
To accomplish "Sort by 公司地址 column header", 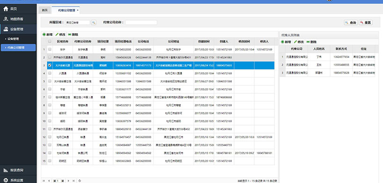I will tap(174, 42).
